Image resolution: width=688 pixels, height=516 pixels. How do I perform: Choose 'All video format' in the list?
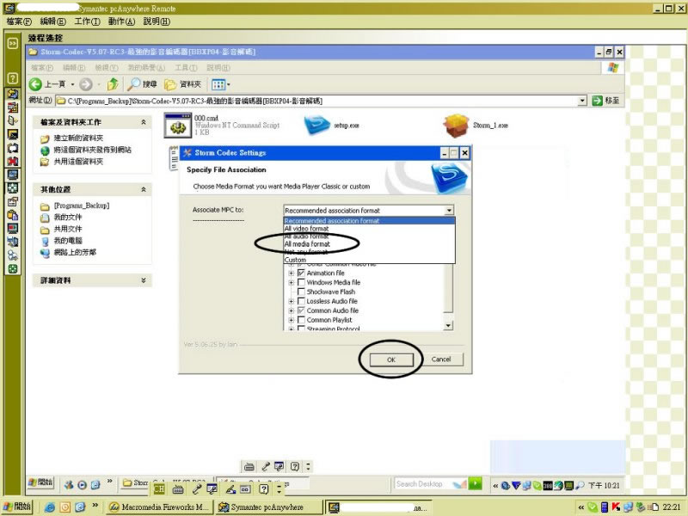(369, 229)
